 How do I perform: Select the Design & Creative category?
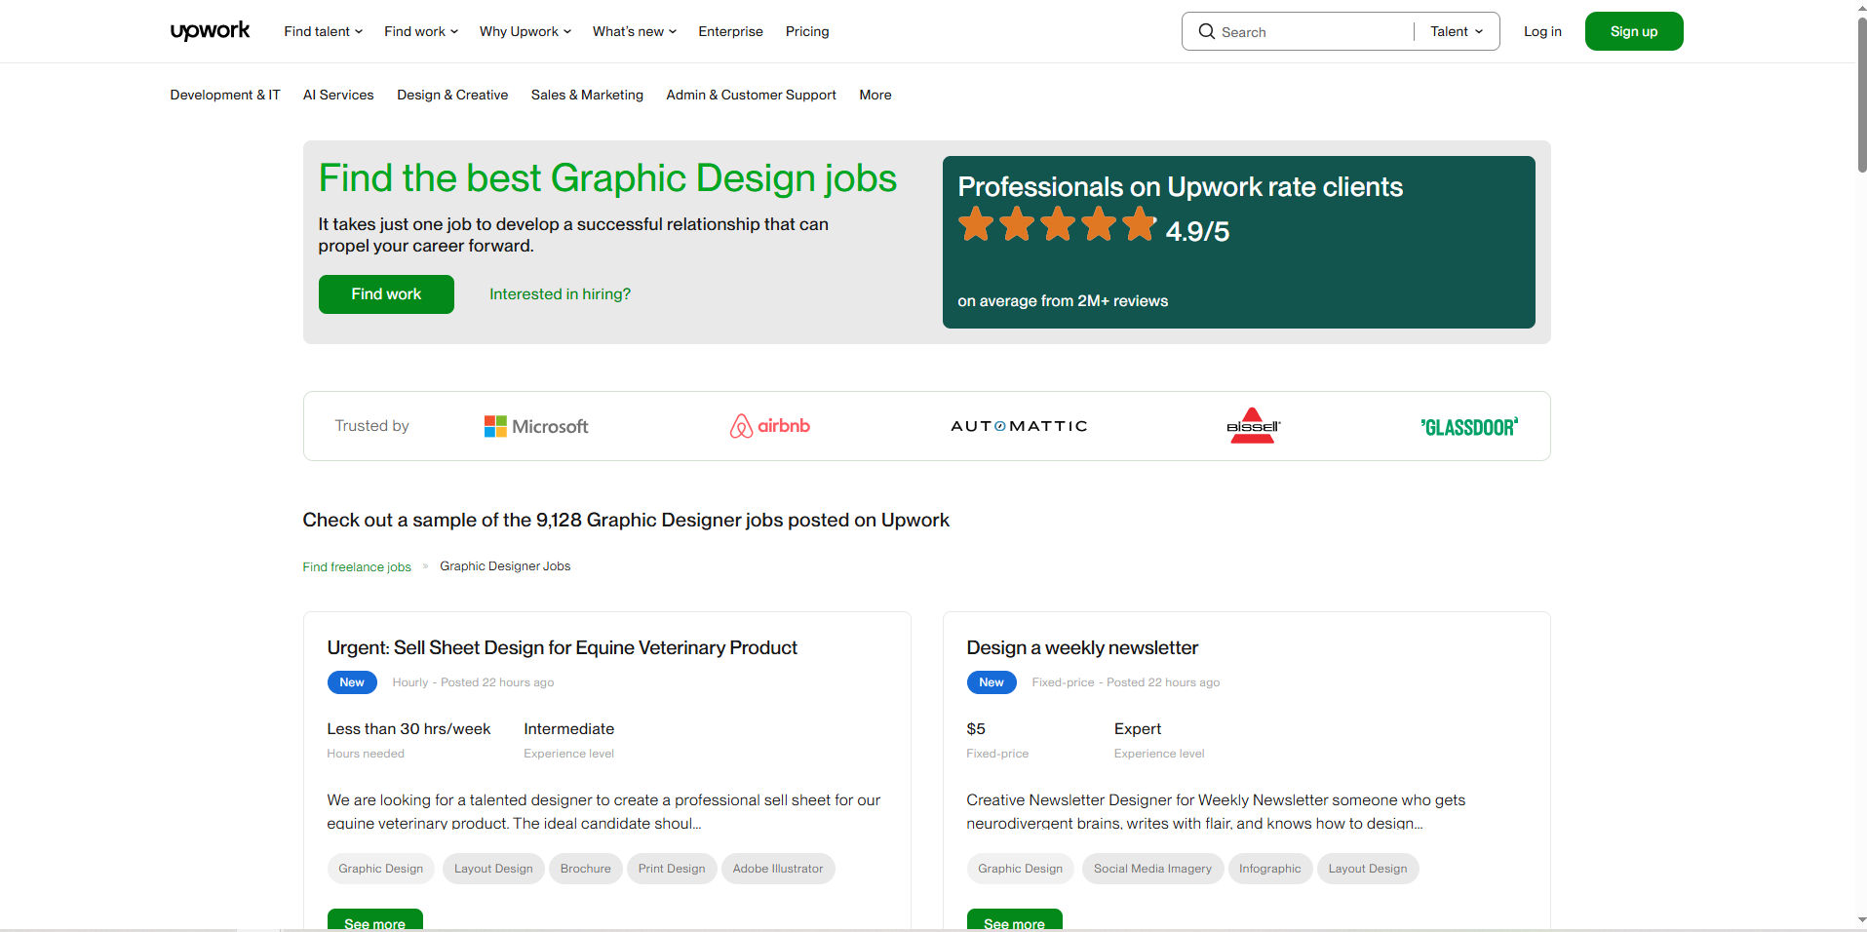451,95
